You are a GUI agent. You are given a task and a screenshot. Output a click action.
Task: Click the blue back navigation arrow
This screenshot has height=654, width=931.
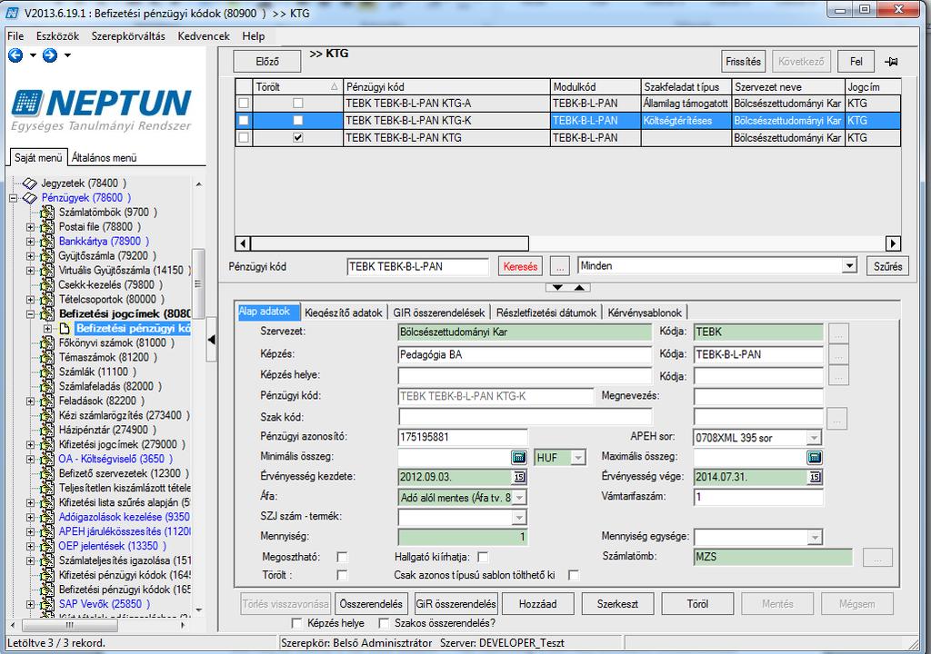tap(15, 55)
